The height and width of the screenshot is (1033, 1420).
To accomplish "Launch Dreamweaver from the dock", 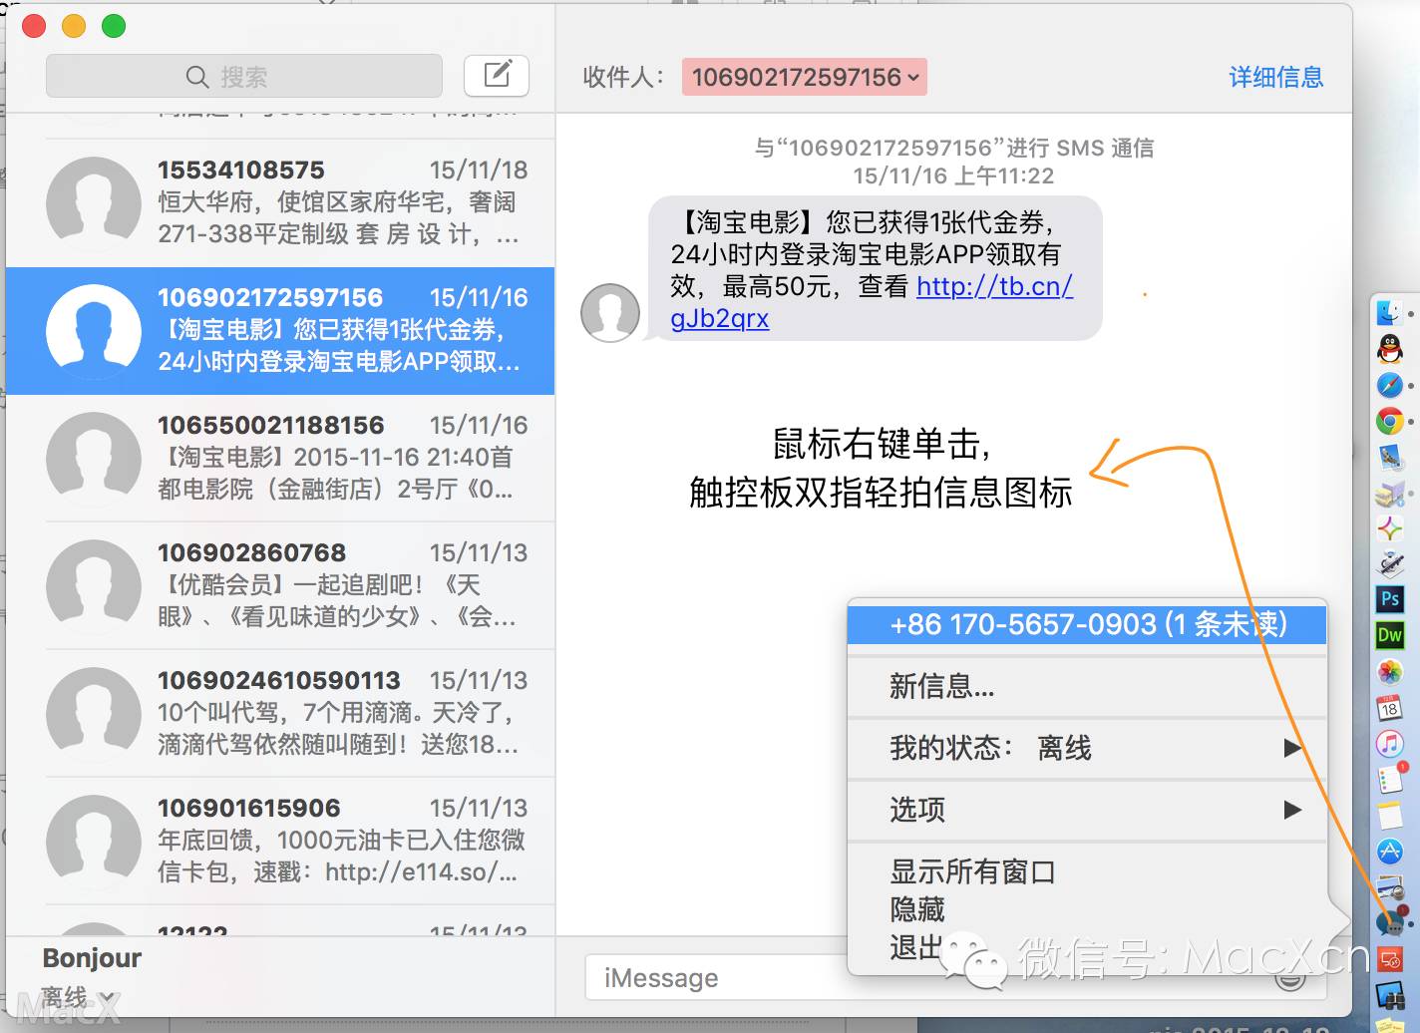I will (x=1389, y=635).
